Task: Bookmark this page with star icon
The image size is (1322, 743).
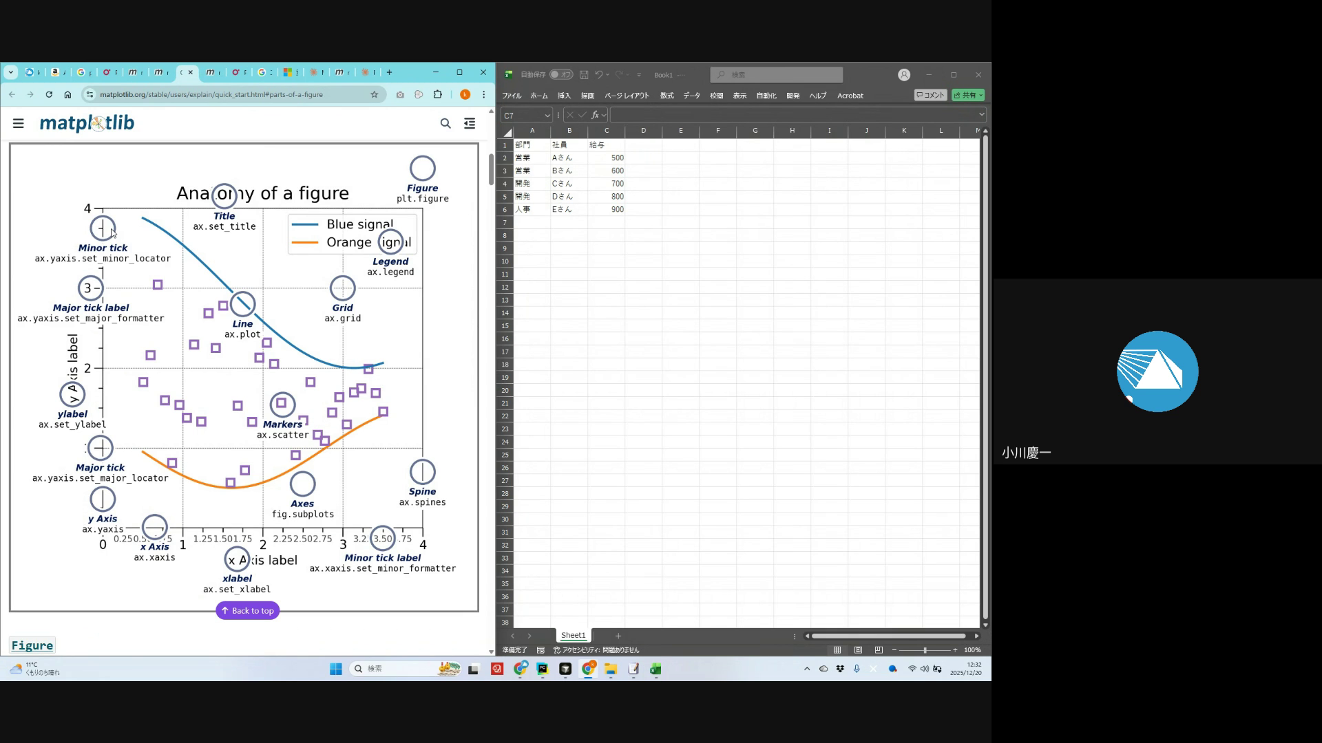Action: pos(375,94)
